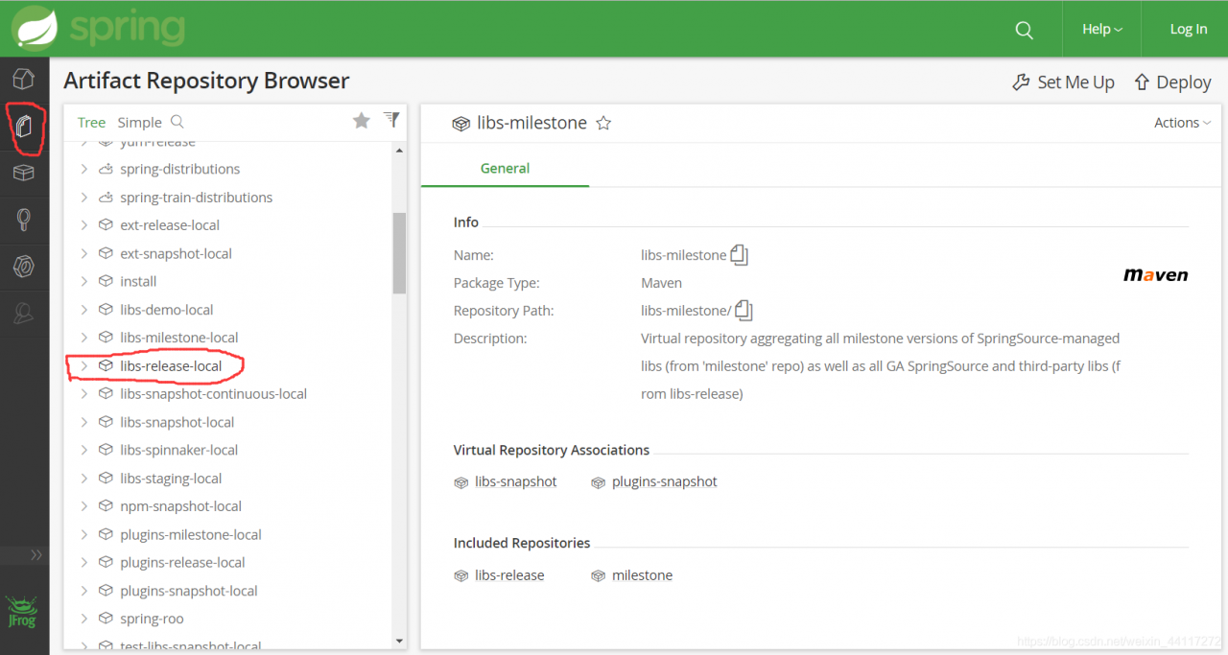The height and width of the screenshot is (655, 1228).
Task: Open the libs-snapshot virtual repository link
Action: point(515,481)
